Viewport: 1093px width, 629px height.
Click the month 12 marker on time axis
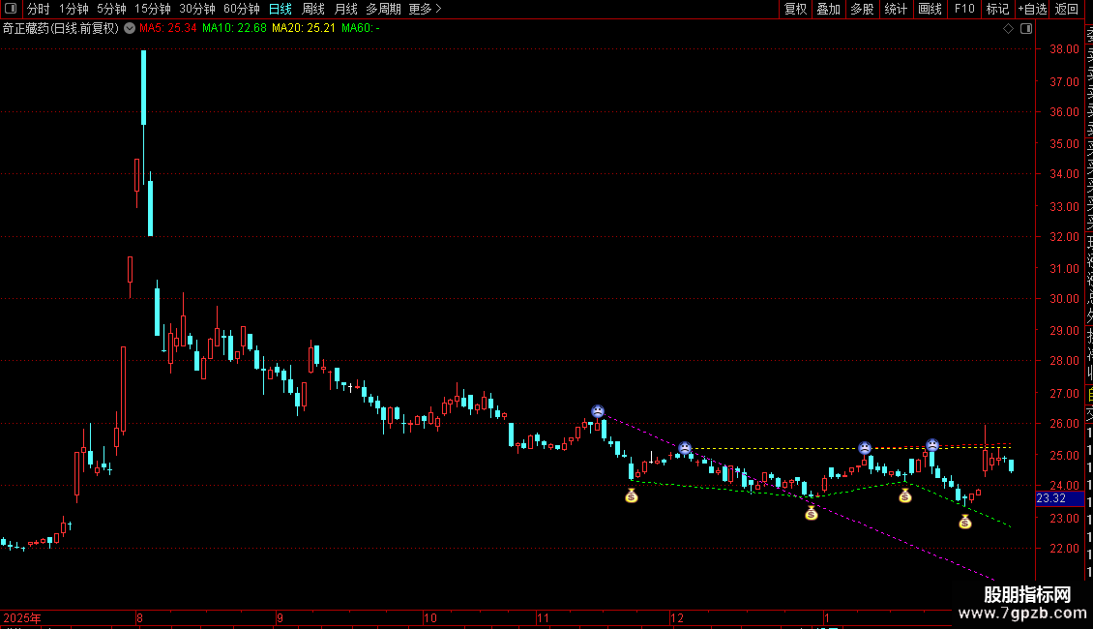[x=677, y=617]
